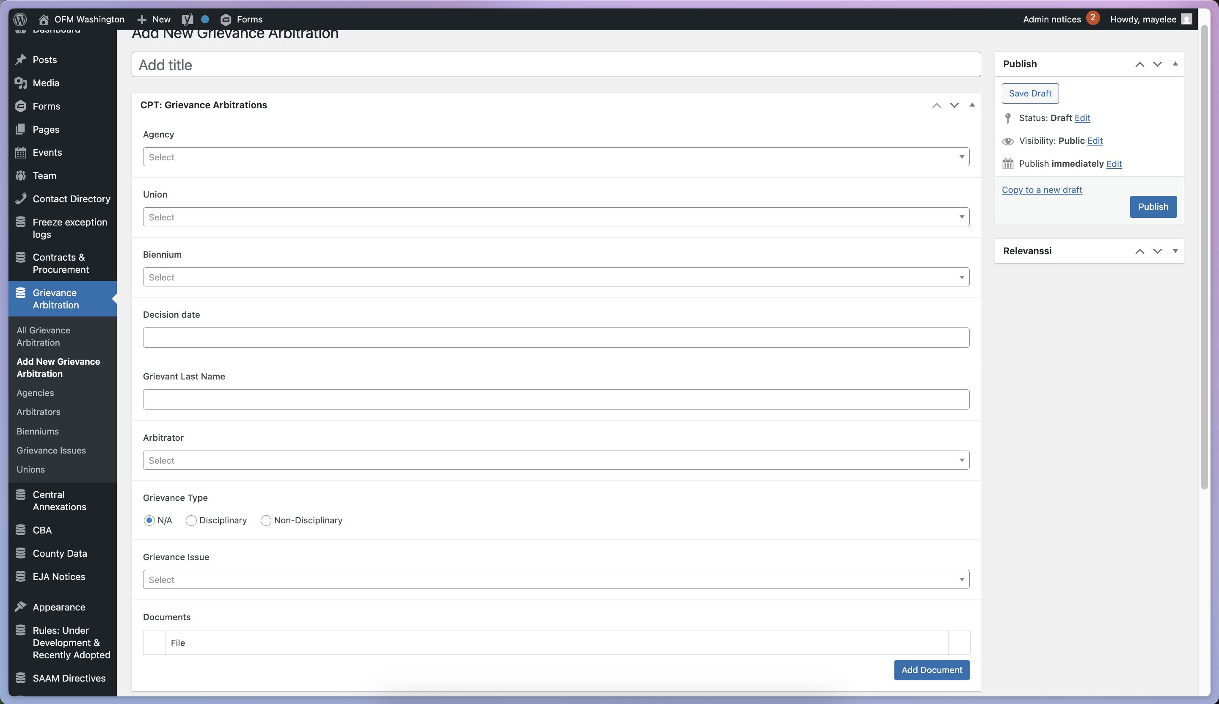The image size is (1219, 704).
Task: Open Events via the calendar icon
Action: [x=20, y=153]
